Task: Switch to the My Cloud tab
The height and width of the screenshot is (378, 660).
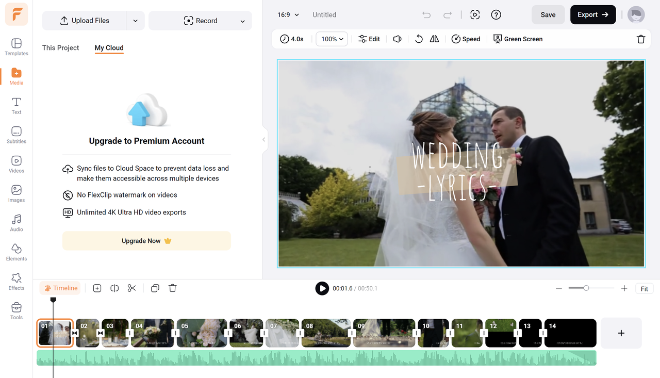Action: [x=109, y=48]
